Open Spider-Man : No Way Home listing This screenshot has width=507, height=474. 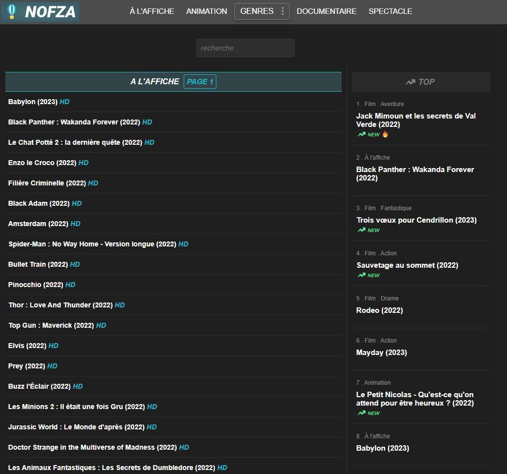pos(92,244)
